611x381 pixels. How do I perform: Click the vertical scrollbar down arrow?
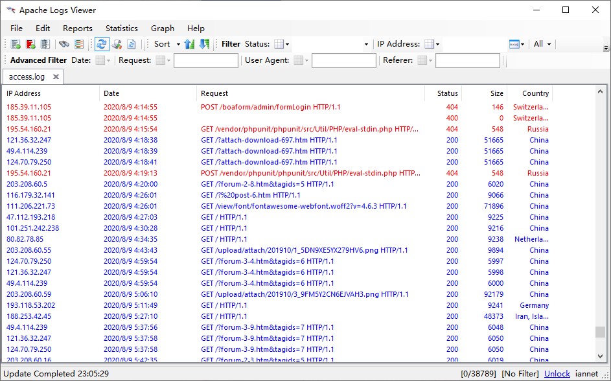pyautogui.click(x=600, y=356)
